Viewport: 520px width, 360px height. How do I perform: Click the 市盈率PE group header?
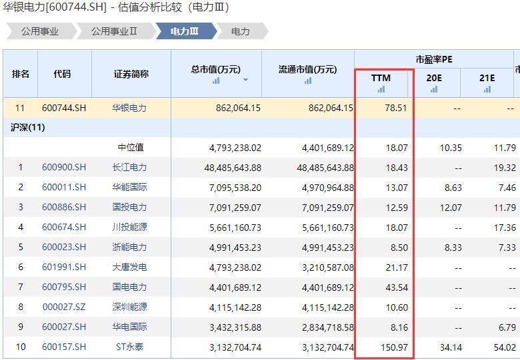click(434, 60)
